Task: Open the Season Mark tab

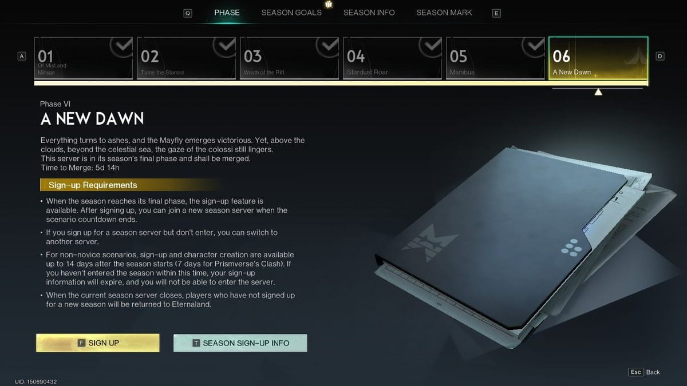Action: coord(444,13)
